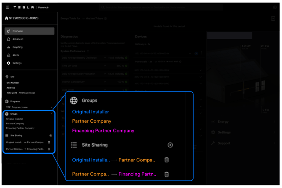Expand the VPP_Program_Name dropdown
The height and width of the screenshot is (188, 282).
(52, 107)
